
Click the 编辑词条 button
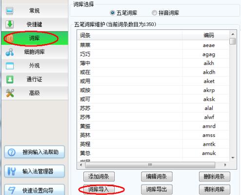point(157,176)
